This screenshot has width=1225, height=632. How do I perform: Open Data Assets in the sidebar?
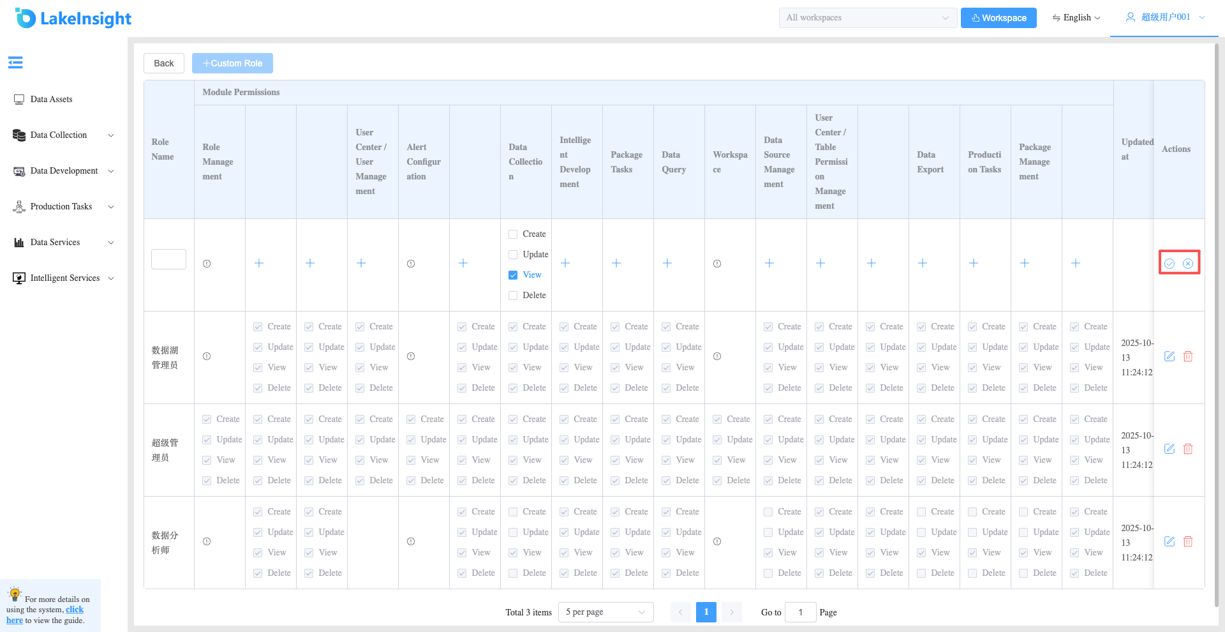tap(51, 99)
